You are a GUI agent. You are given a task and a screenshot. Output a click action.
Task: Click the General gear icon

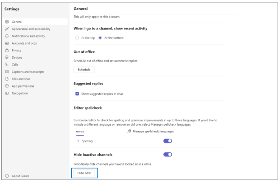tap(7, 22)
